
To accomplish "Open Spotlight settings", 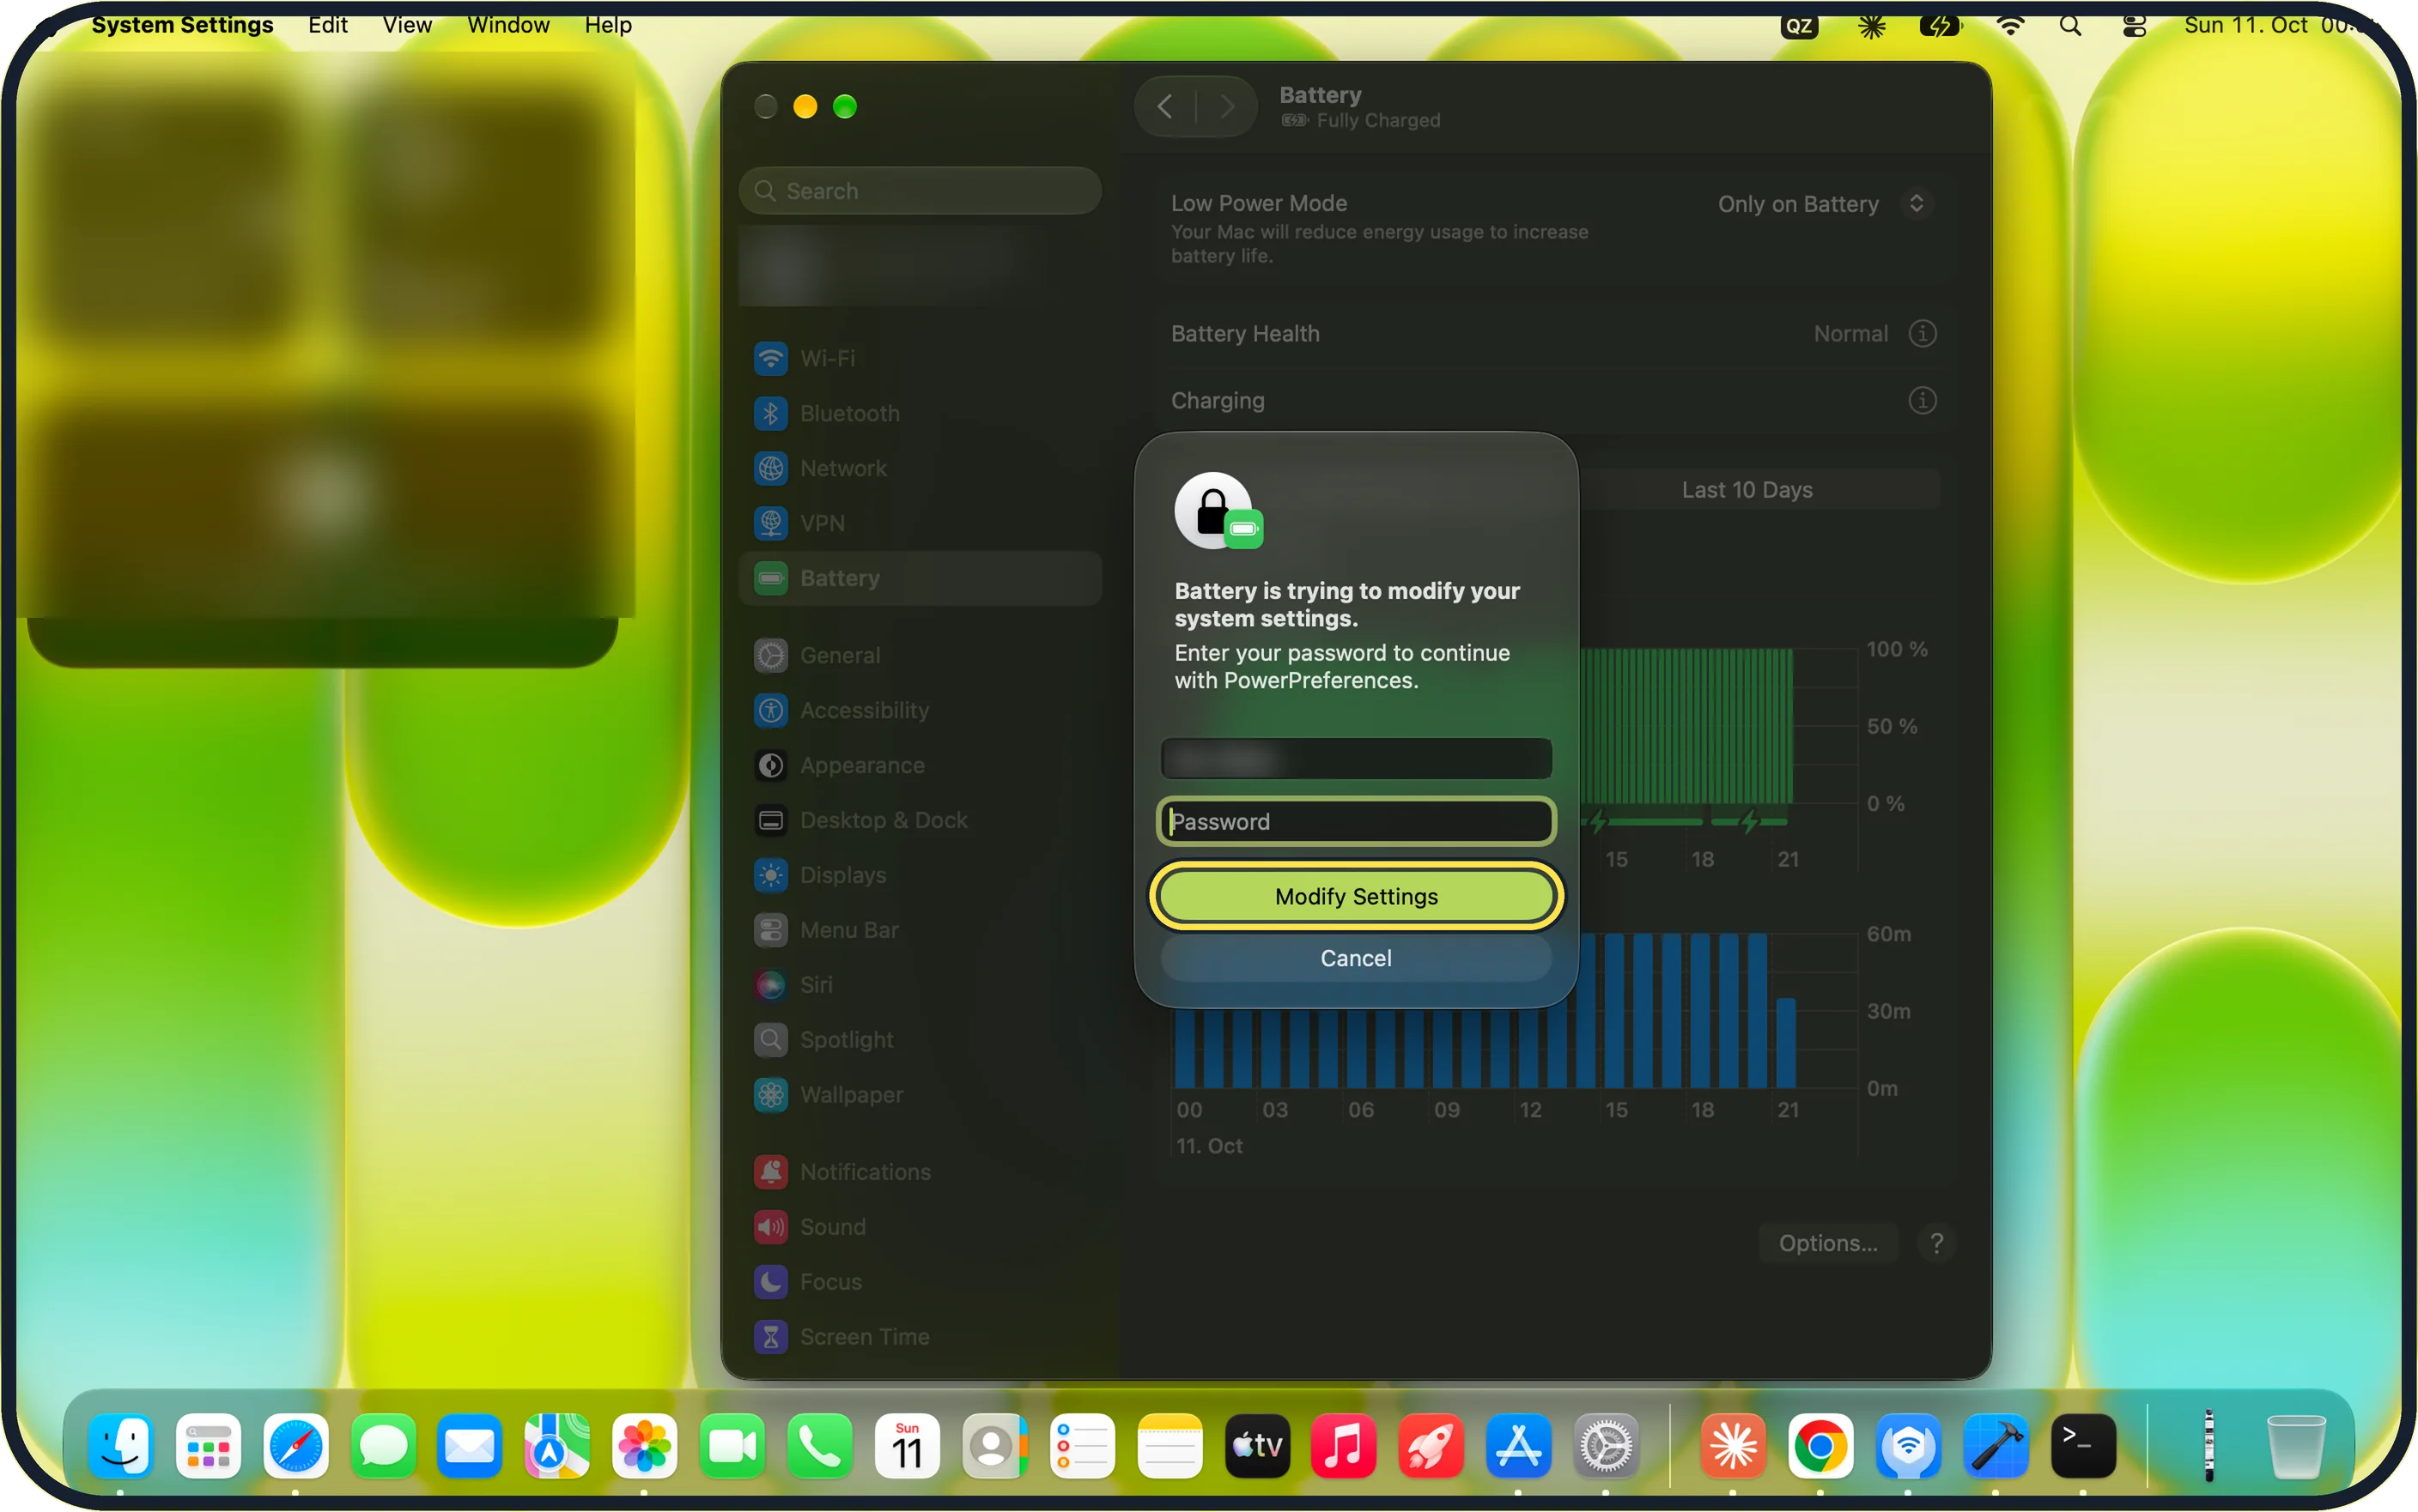I will pyautogui.click(x=920, y=1040).
